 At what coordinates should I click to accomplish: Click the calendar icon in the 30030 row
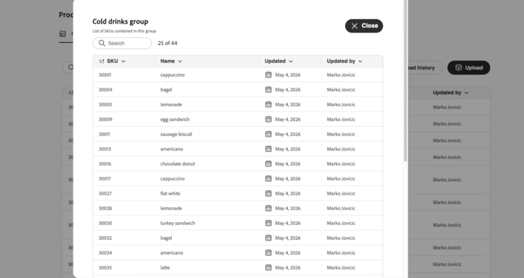[x=268, y=223]
